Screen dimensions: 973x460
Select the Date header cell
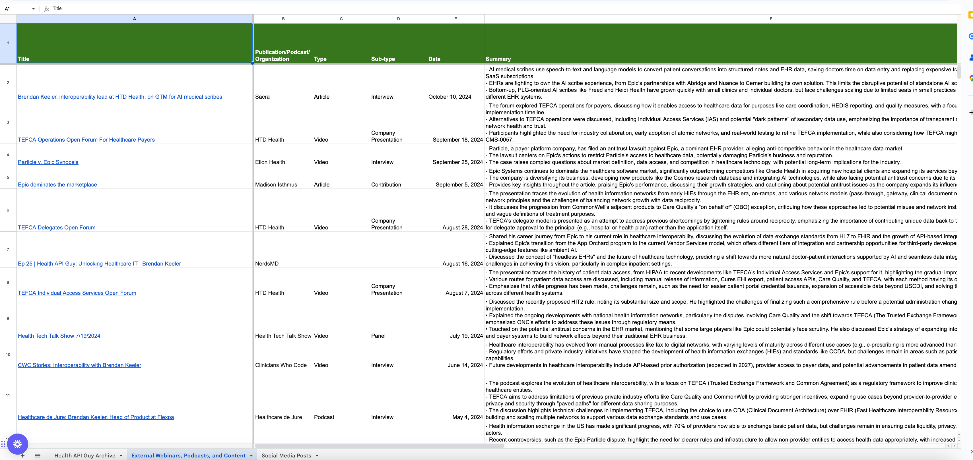coord(455,43)
